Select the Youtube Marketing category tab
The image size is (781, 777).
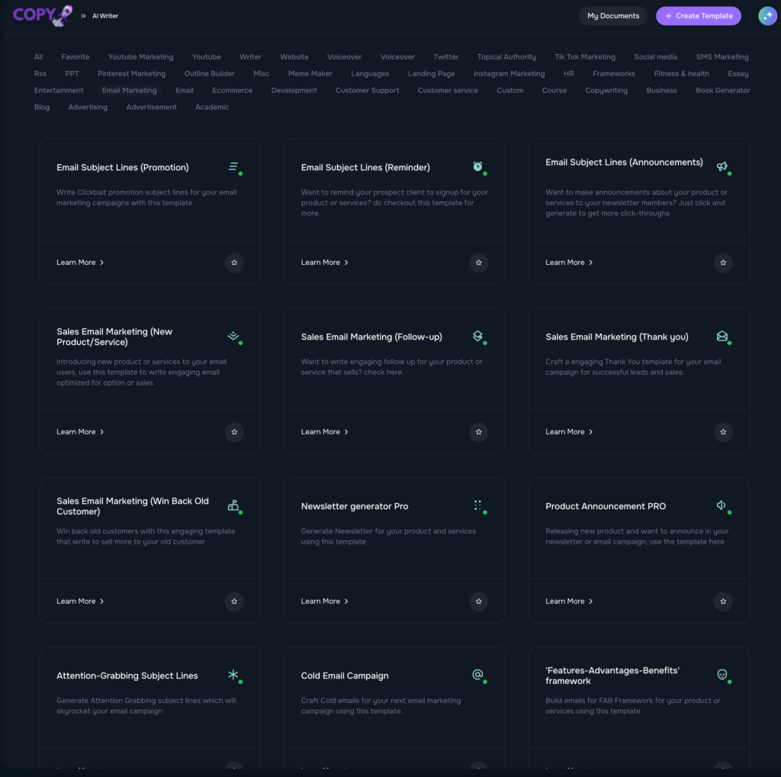140,57
